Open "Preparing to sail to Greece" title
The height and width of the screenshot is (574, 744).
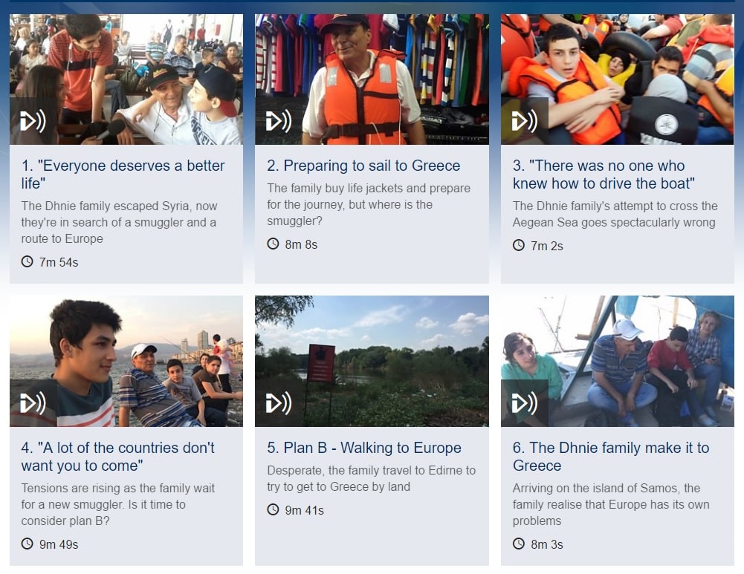(363, 166)
